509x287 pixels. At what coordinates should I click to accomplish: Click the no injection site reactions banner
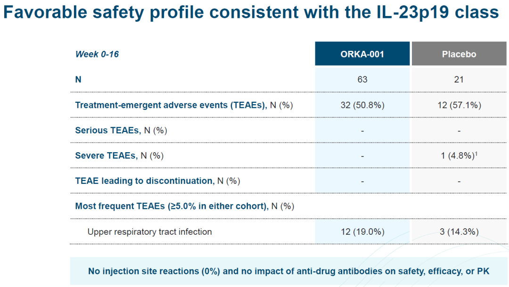coord(288,271)
